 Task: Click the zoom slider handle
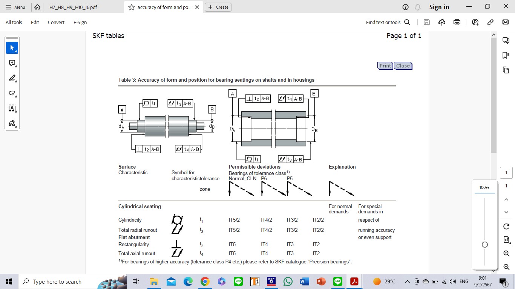(x=485, y=245)
